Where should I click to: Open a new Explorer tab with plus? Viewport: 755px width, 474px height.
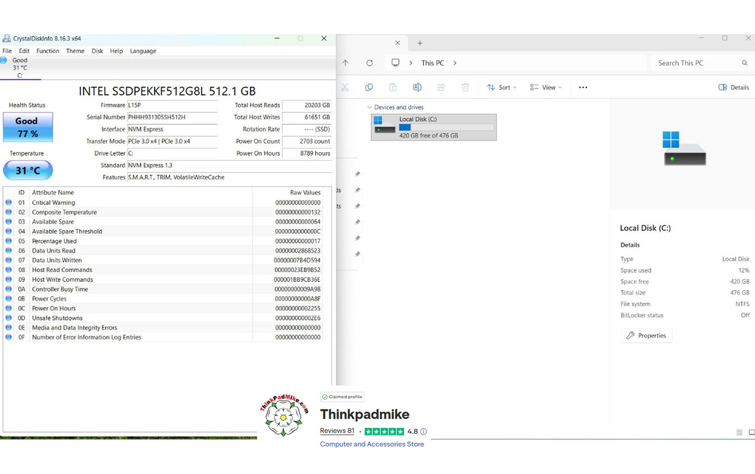420,43
